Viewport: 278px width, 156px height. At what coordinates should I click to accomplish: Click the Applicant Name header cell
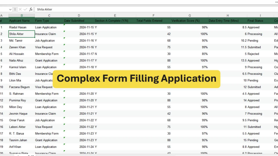click(x=22, y=21)
